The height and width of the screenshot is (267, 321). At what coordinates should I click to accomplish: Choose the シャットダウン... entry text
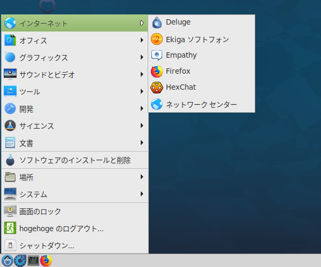coord(47,246)
